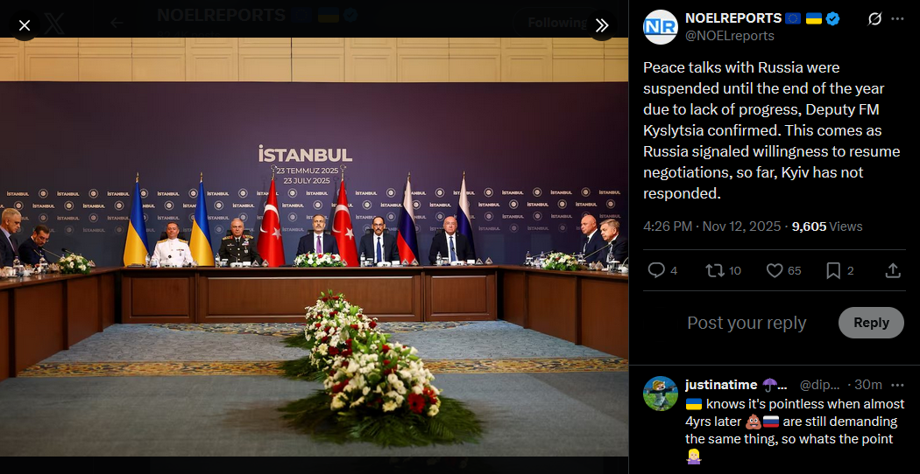Click the dimmed Following button behind viewer
920x474 pixels.
557,23
